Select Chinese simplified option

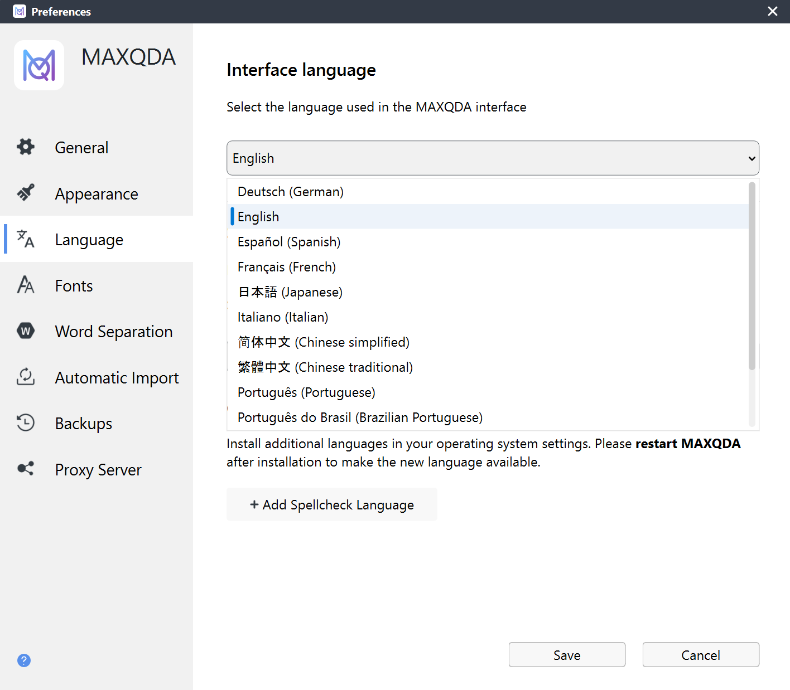(x=488, y=342)
